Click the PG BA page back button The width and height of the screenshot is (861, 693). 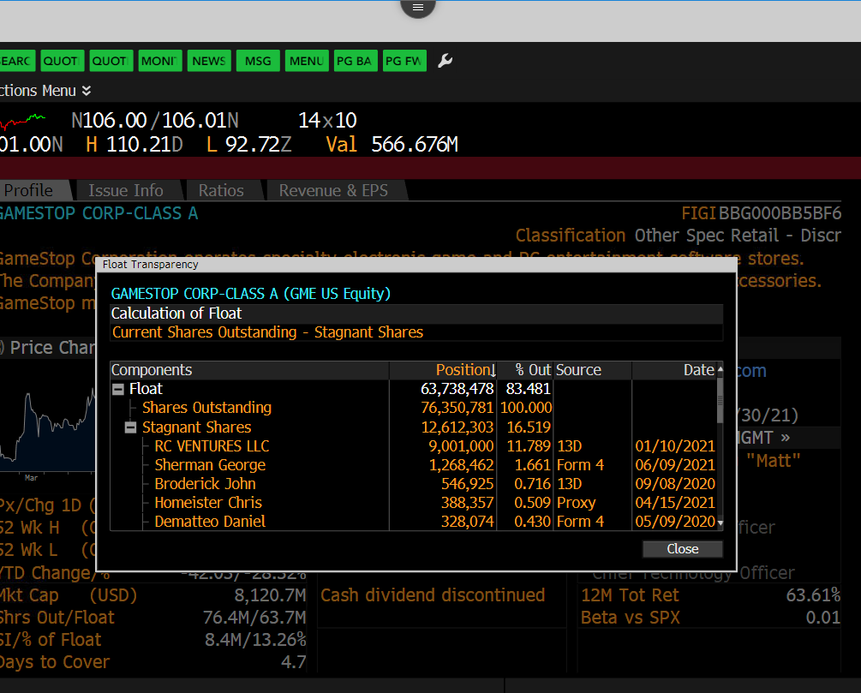(356, 61)
